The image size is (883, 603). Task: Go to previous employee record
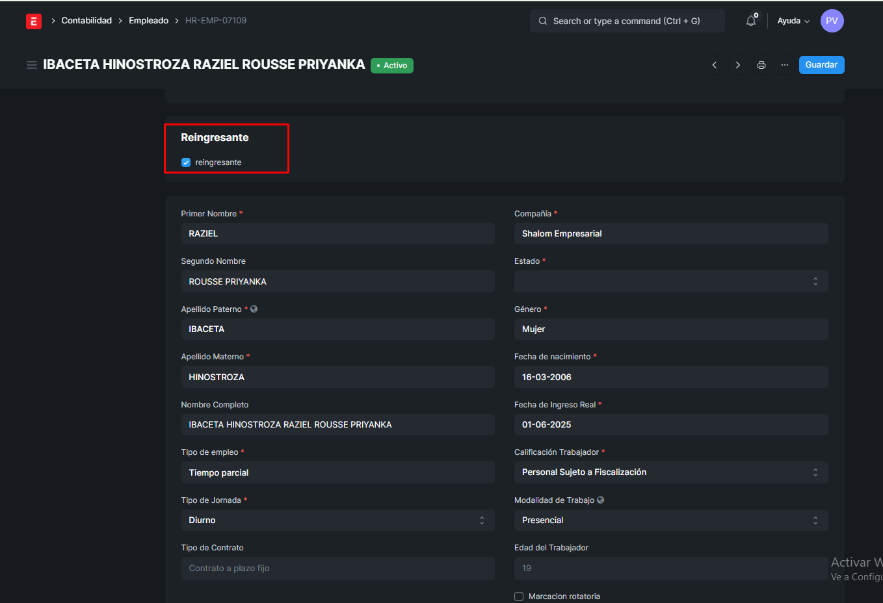pyautogui.click(x=715, y=65)
